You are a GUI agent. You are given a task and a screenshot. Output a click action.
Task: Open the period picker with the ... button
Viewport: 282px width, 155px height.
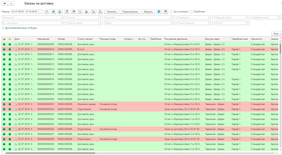[x=41, y=12]
